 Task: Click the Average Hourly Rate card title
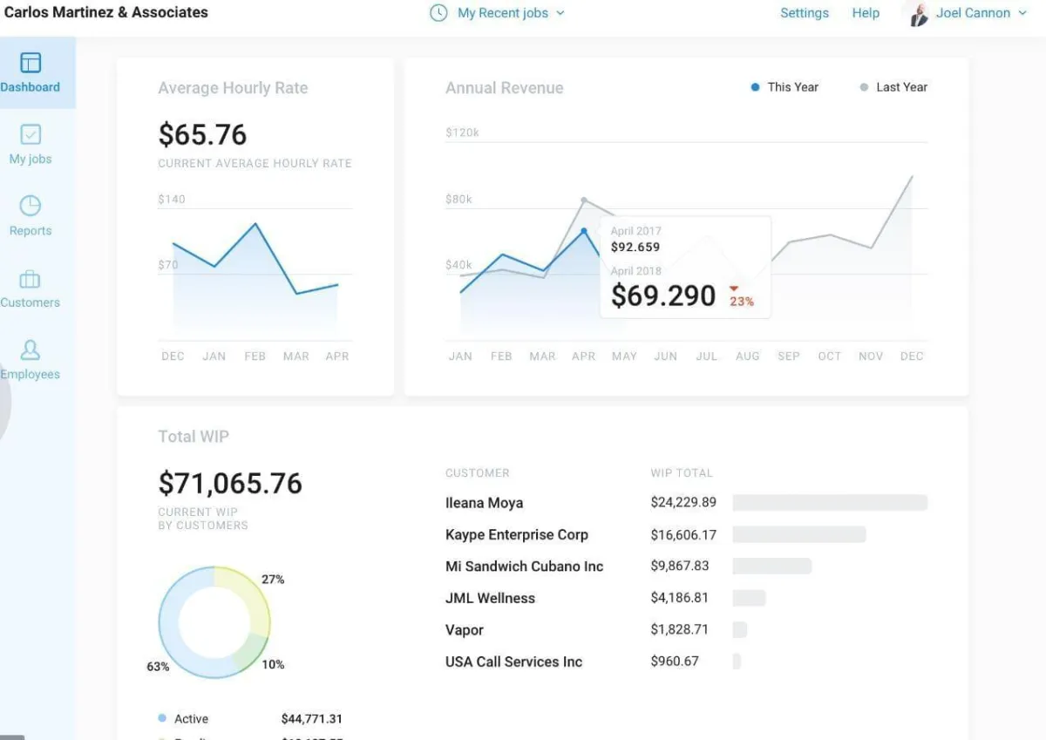233,88
